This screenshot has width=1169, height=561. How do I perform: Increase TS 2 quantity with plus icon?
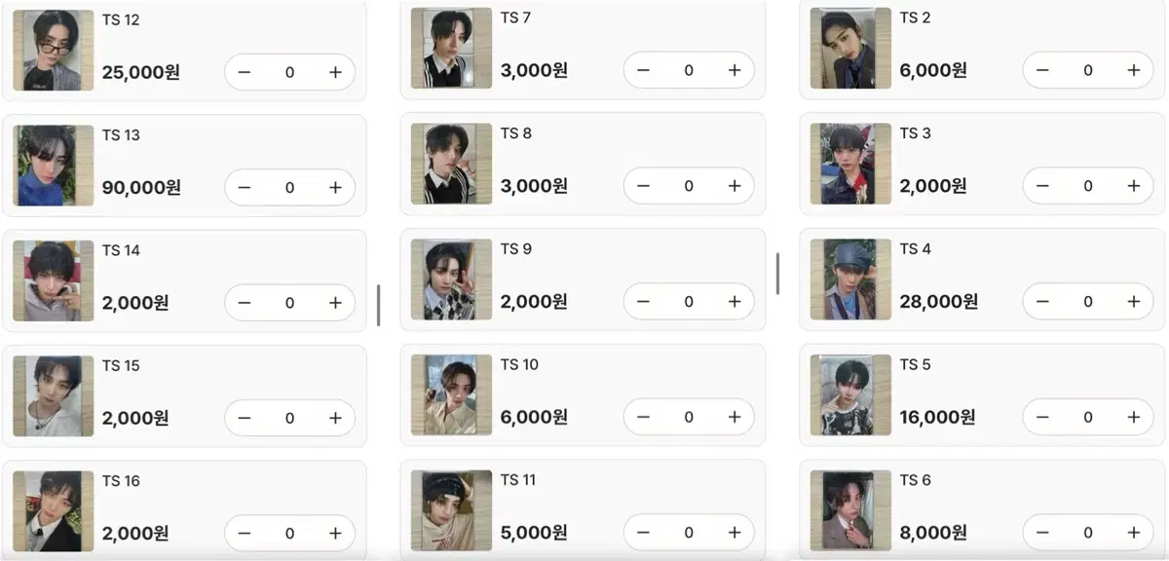point(1133,70)
